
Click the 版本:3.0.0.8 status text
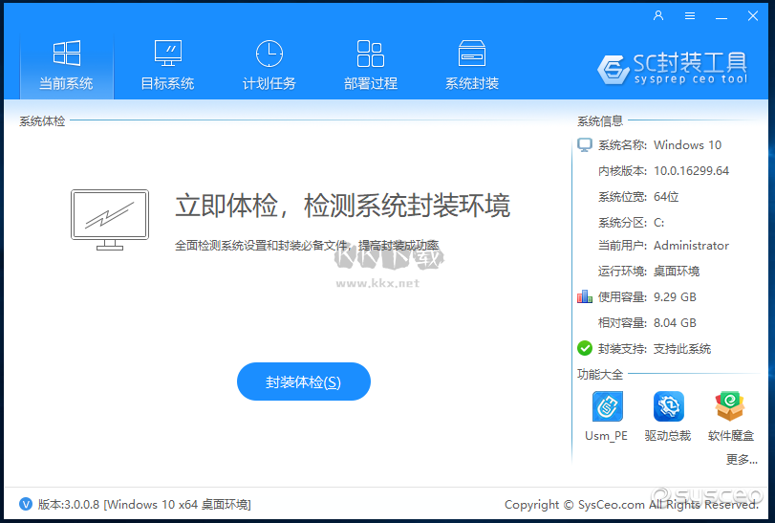tap(144, 504)
